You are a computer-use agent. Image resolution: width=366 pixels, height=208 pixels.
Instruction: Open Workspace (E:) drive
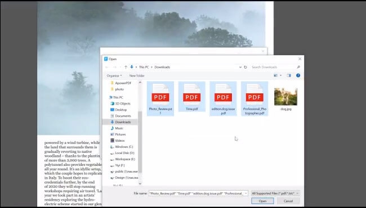pos(123,159)
